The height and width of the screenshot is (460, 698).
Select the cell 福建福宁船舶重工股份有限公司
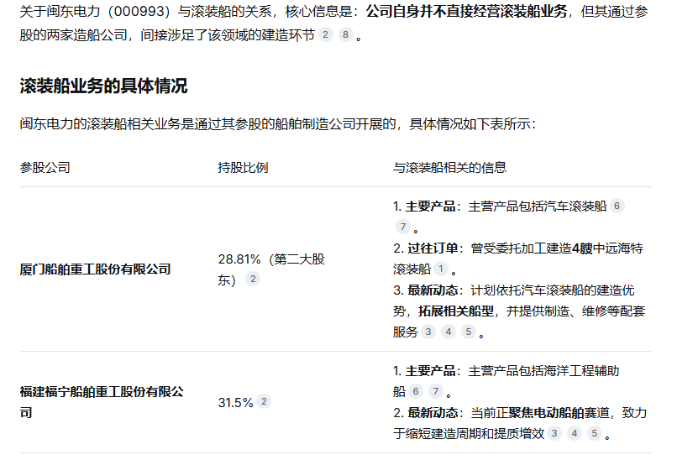coord(102,402)
